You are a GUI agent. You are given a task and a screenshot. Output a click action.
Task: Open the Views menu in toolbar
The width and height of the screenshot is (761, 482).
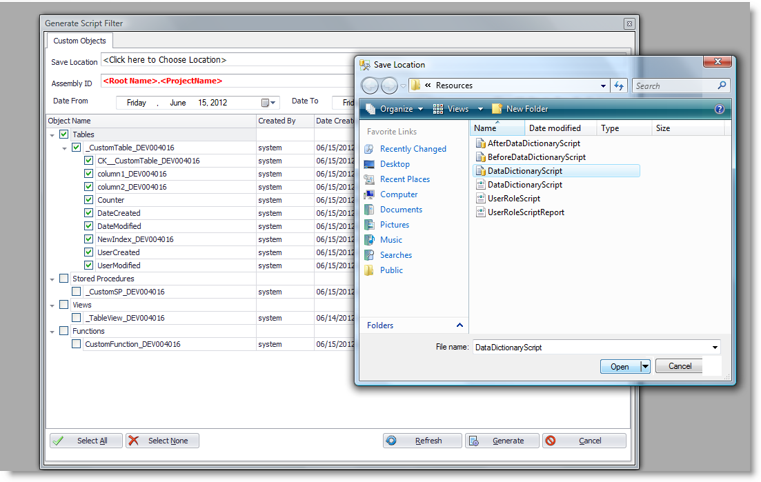tap(458, 109)
